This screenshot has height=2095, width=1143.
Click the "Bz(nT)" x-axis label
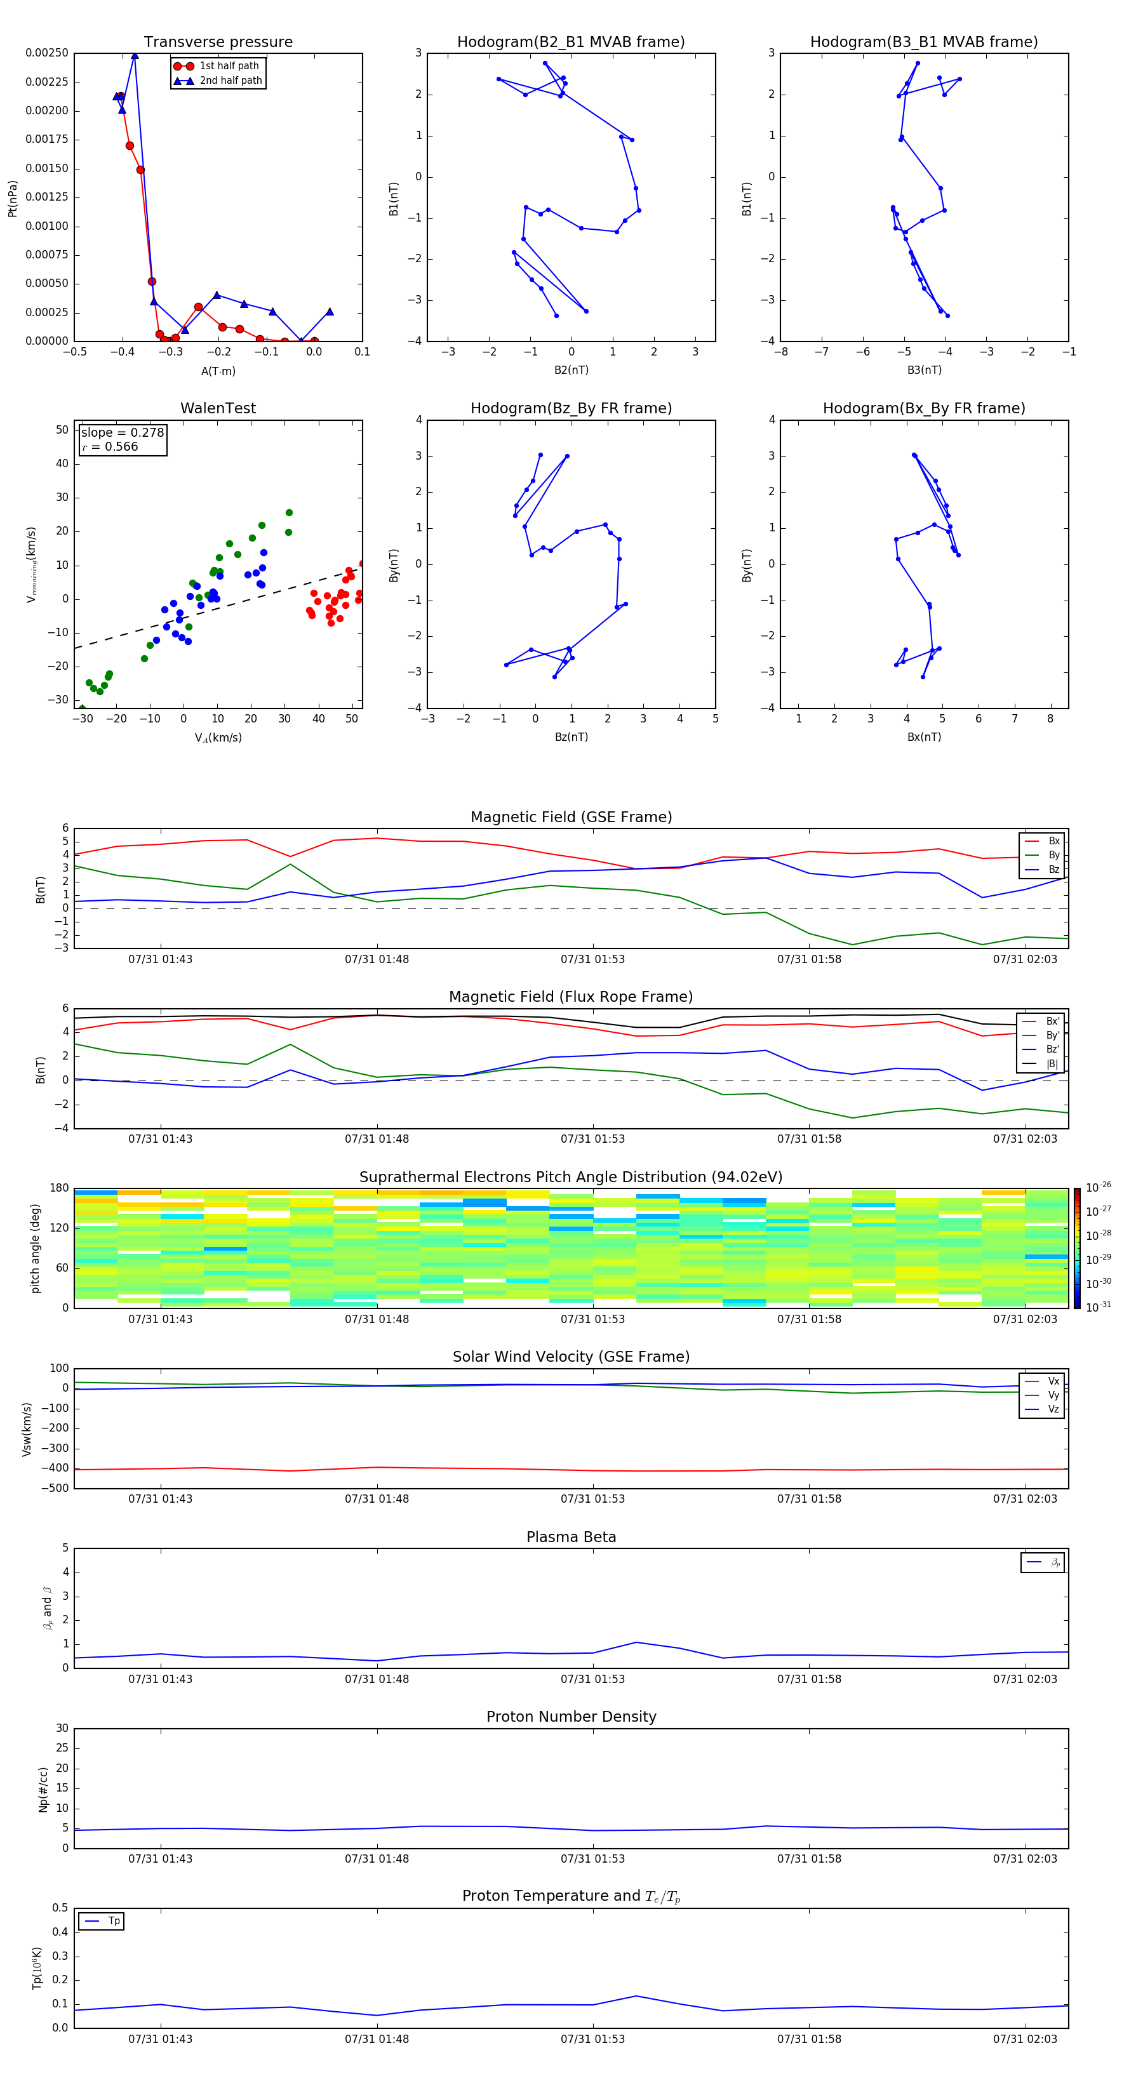pyautogui.click(x=571, y=737)
